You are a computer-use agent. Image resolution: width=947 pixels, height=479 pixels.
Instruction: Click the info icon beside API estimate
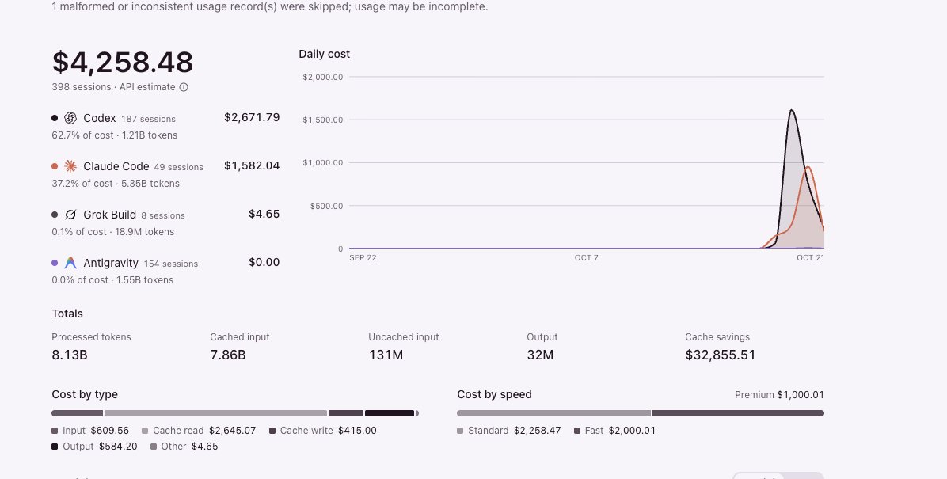(184, 87)
